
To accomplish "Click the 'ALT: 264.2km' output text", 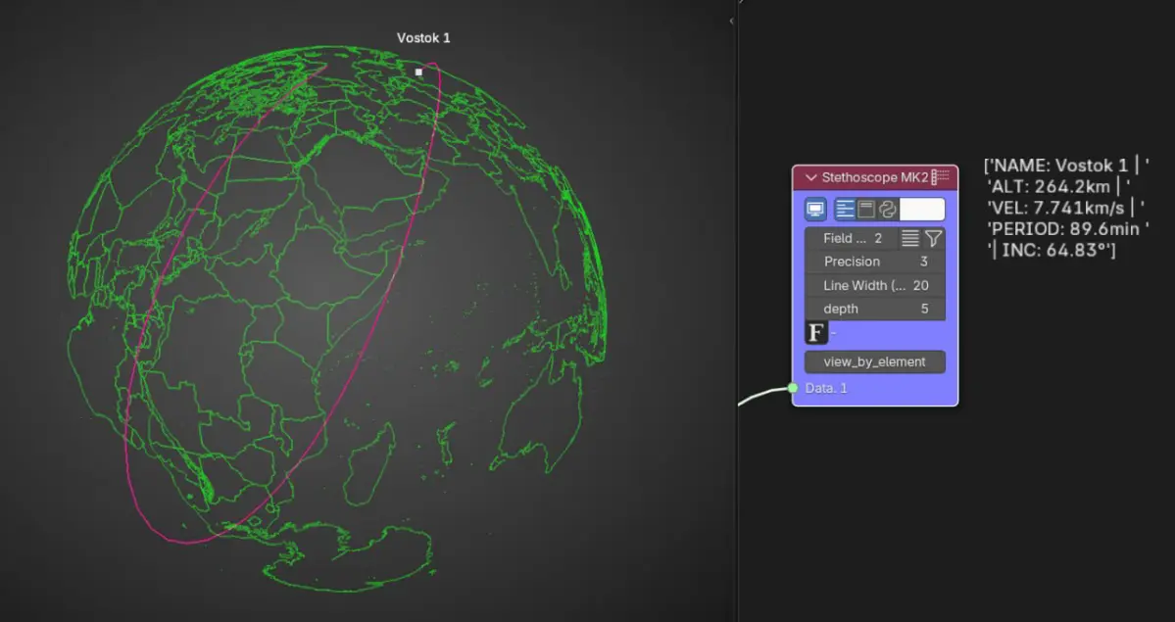I will [x=1050, y=186].
